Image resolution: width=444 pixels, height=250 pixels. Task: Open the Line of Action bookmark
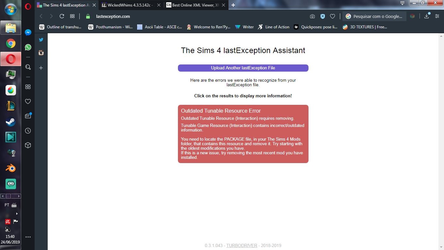coord(274,27)
